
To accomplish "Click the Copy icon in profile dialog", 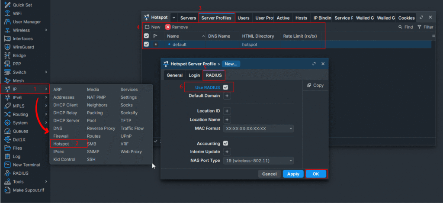I will click(309, 85).
